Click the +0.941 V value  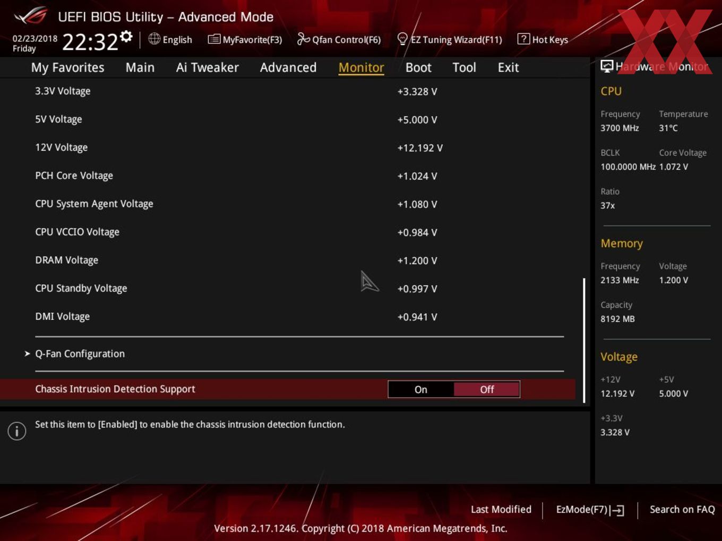417,317
